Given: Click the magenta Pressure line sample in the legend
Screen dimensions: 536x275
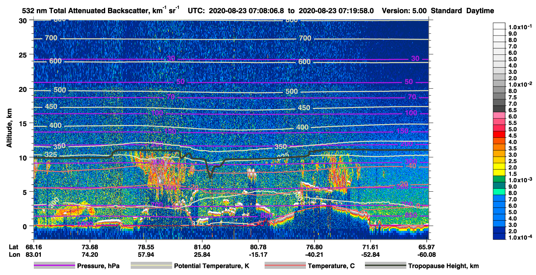Looking at the screenshot, I should [x=54, y=266].
